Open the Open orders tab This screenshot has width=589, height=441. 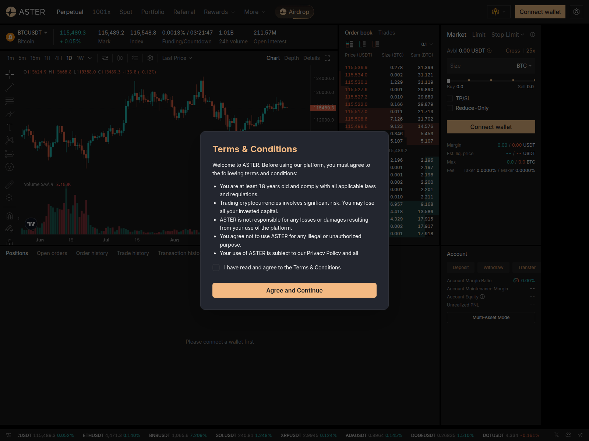pyautogui.click(x=52, y=253)
